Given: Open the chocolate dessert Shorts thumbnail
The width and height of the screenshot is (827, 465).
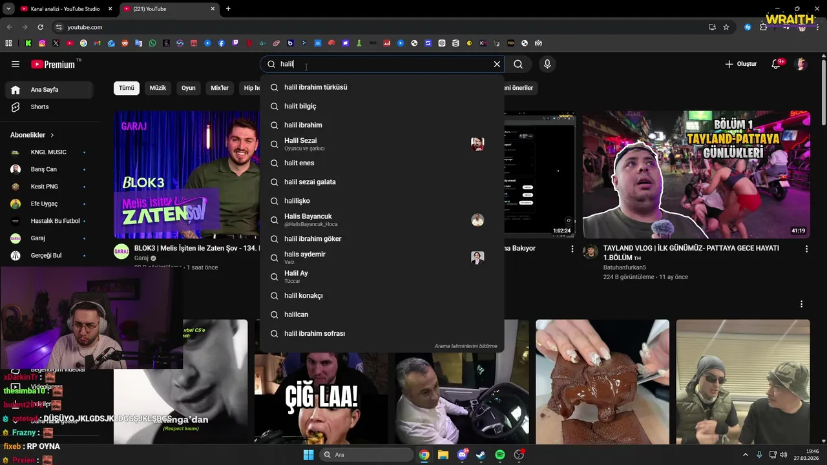Looking at the screenshot, I should 602,382.
